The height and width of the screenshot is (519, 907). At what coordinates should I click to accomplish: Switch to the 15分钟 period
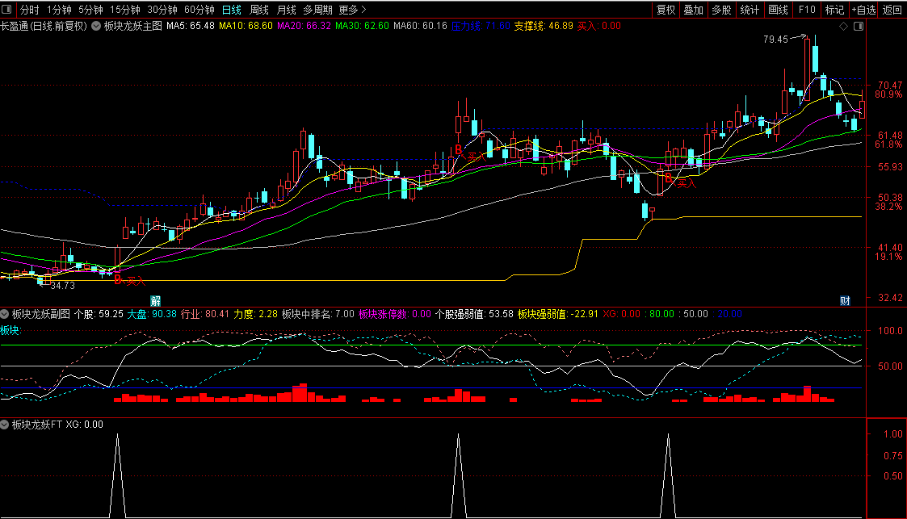[125, 10]
